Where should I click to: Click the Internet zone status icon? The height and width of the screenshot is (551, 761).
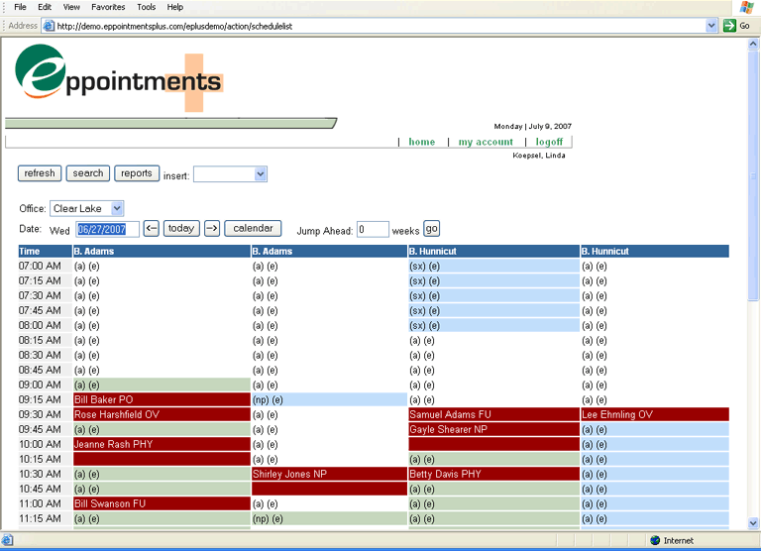click(x=655, y=540)
